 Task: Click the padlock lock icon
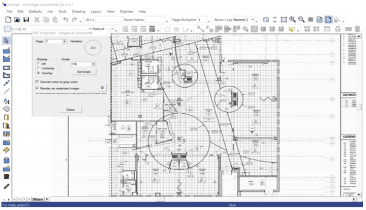pyautogui.click(x=337, y=29)
